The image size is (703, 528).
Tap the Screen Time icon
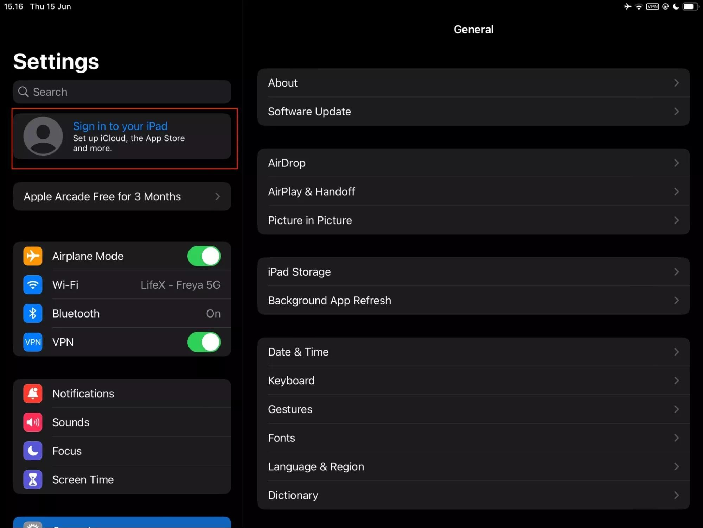(x=32, y=479)
